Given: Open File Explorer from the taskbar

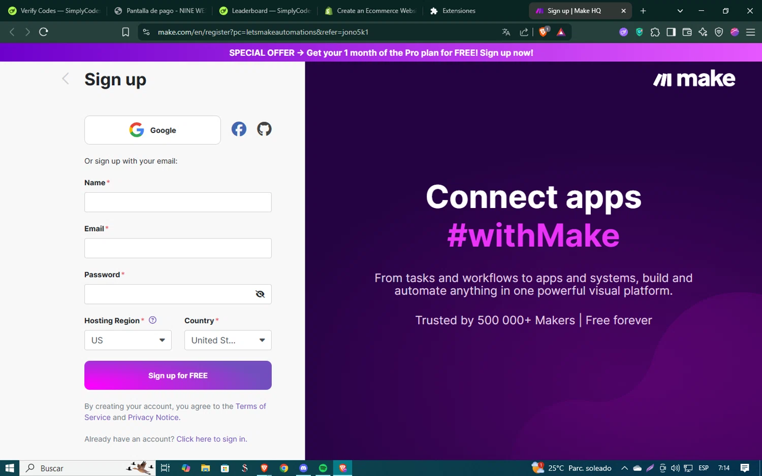Looking at the screenshot, I should point(205,468).
